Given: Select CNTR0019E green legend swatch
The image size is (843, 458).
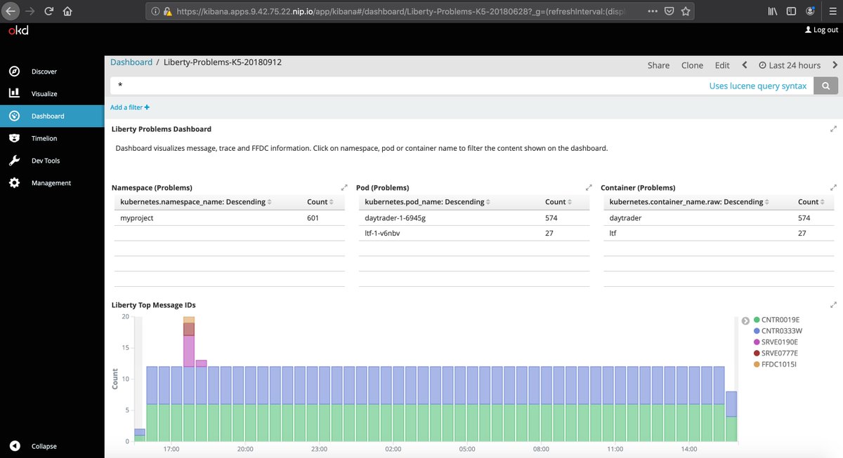Looking at the screenshot, I should click(757, 320).
